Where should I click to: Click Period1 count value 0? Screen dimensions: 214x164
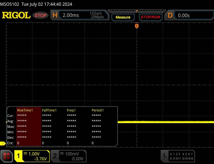[x=93, y=143]
